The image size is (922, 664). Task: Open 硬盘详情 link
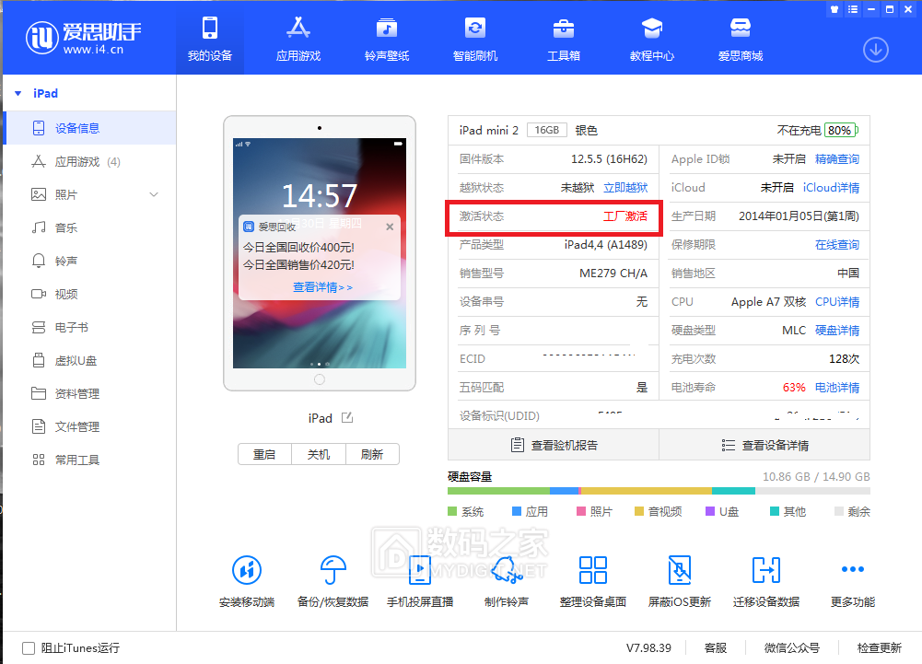836,330
